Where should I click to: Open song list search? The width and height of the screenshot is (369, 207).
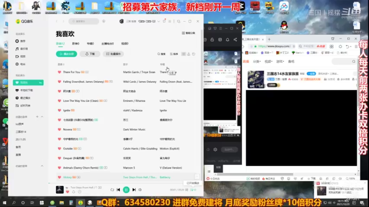point(161,54)
